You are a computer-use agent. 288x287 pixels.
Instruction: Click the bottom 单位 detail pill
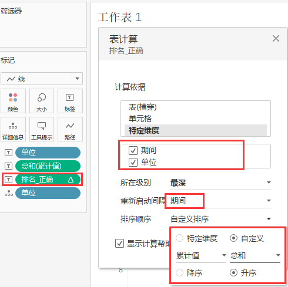coord(48,193)
